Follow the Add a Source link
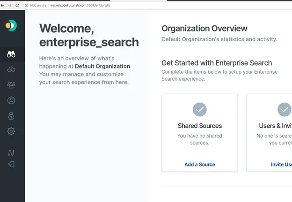This screenshot has width=292, height=202. click(x=200, y=165)
